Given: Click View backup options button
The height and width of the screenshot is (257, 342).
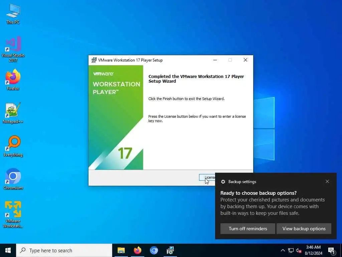Looking at the screenshot, I should coord(304,229).
